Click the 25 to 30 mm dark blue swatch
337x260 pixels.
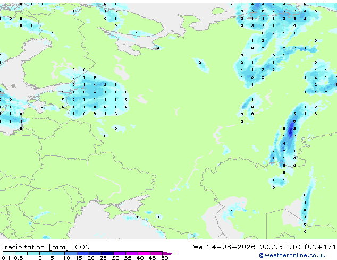[107, 253]
